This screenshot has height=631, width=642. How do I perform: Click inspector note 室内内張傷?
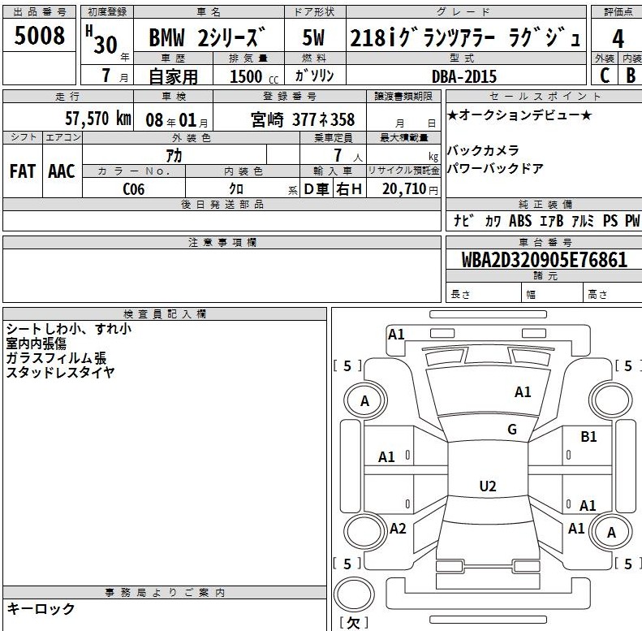[36, 344]
